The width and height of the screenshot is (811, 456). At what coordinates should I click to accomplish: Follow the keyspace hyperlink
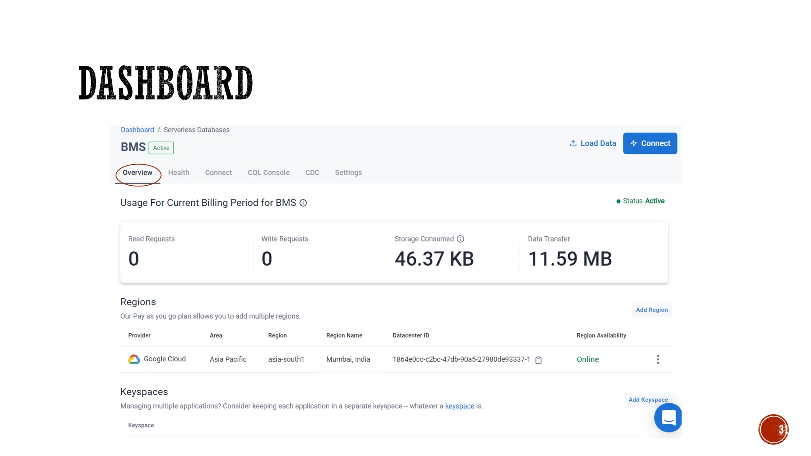click(459, 406)
